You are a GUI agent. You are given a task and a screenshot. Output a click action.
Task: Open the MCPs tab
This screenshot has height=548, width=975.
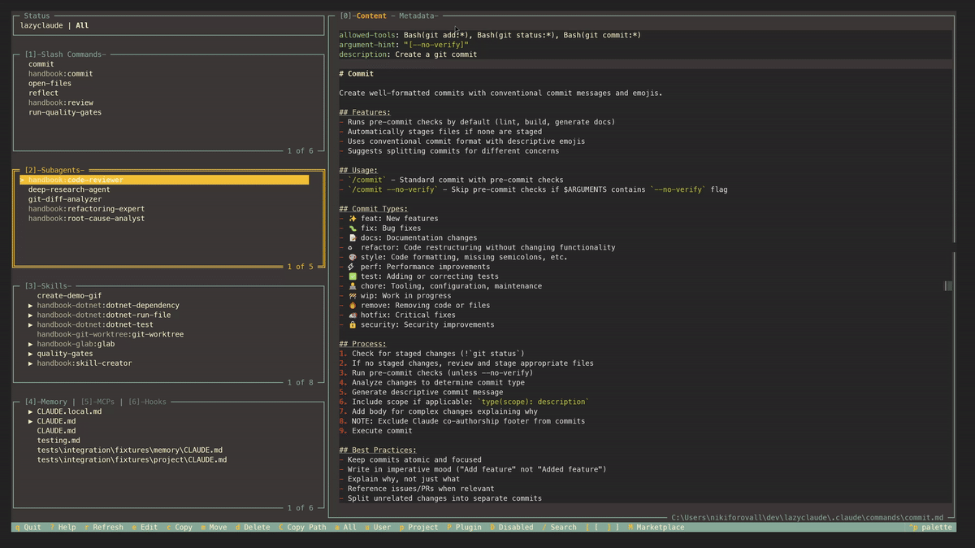tap(98, 402)
